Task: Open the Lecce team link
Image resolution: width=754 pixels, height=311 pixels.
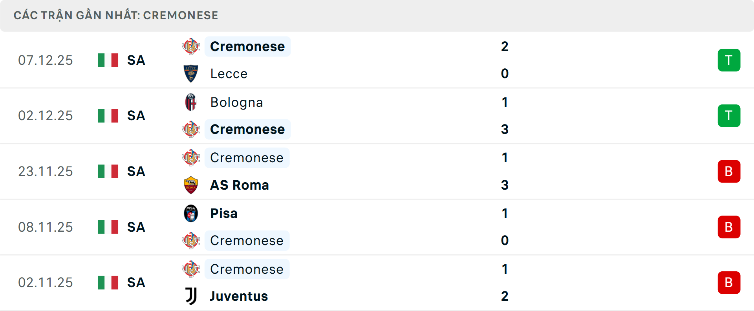Action: 229,74
